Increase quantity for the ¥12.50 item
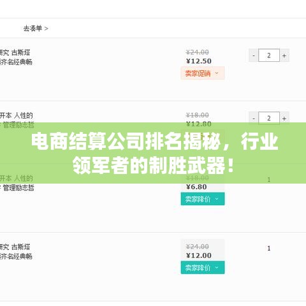Viewport: 306px width, 306px height. 284,55
